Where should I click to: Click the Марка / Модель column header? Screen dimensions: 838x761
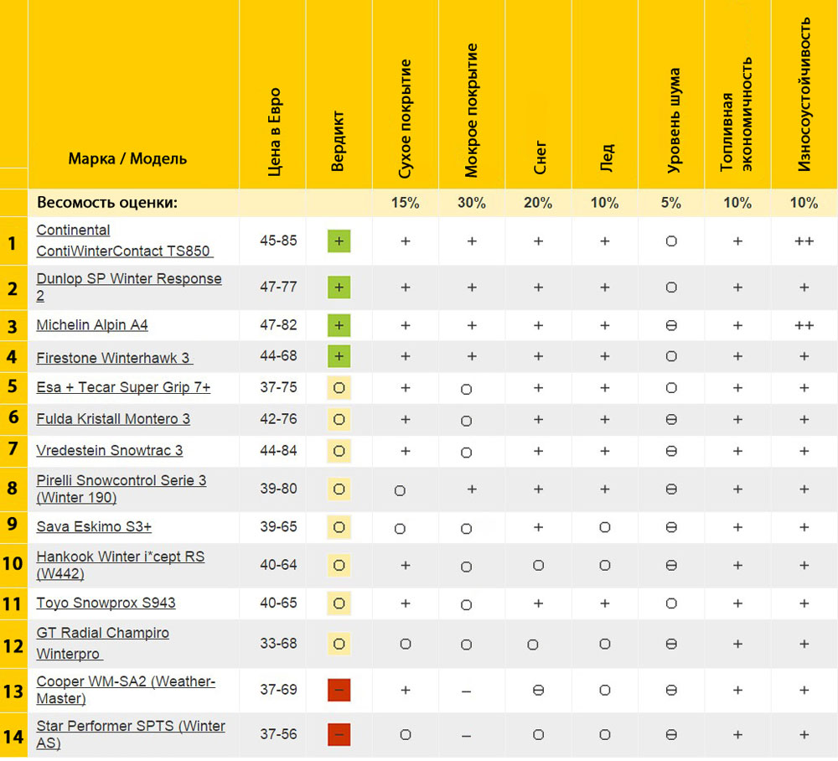coord(127,159)
